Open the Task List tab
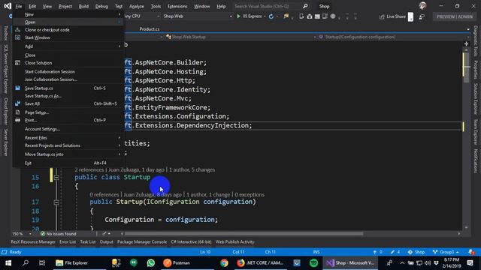This screenshot has width=481, height=270. (88, 241)
